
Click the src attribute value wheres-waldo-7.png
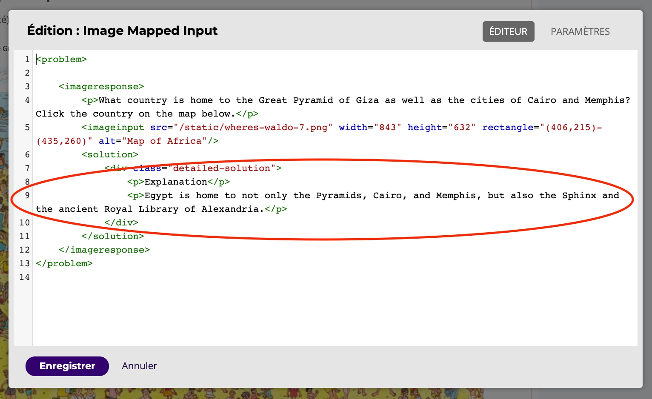click(x=253, y=128)
